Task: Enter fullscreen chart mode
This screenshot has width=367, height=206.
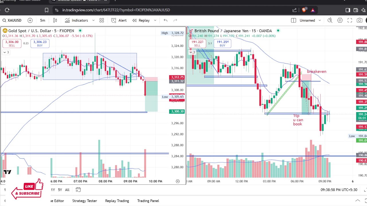Action: coord(350,20)
